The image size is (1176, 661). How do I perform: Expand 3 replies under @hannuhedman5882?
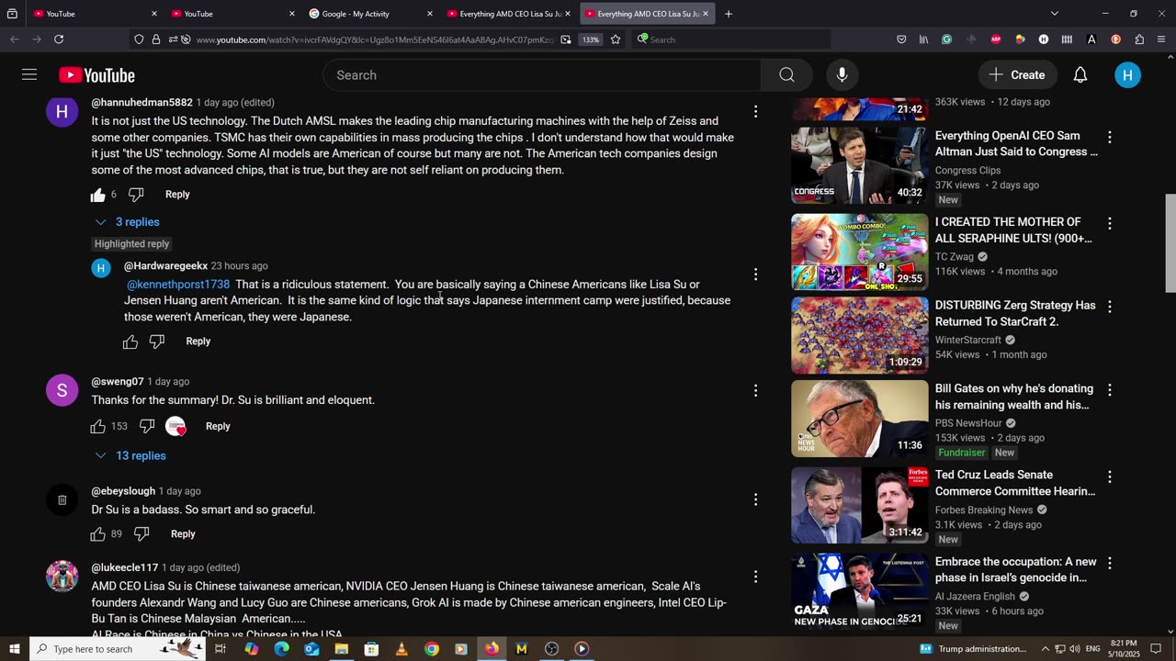[128, 222]
